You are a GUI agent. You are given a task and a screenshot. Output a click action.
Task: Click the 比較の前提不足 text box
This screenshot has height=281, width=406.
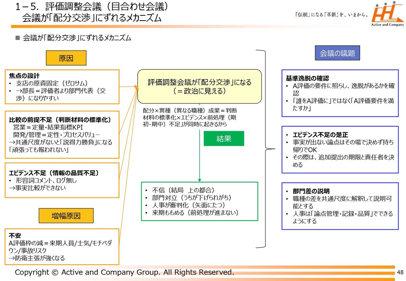point(62,135)
